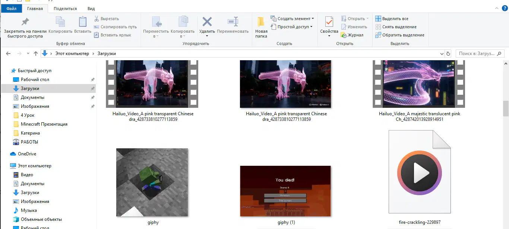Create Новая папка

pos(261,27)
